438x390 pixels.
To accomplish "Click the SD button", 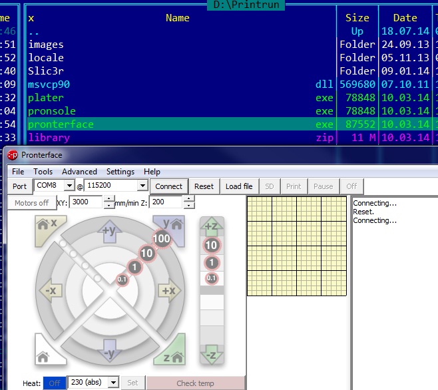I will pos(270,186).
